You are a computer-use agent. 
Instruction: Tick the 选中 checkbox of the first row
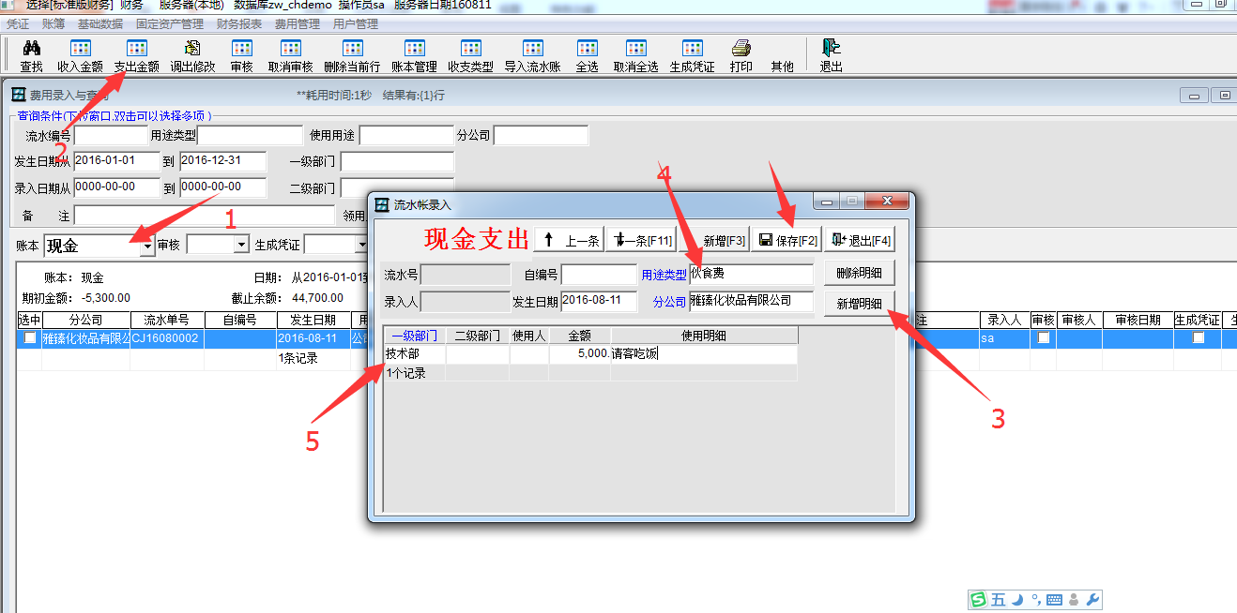(x=30, y=338)
